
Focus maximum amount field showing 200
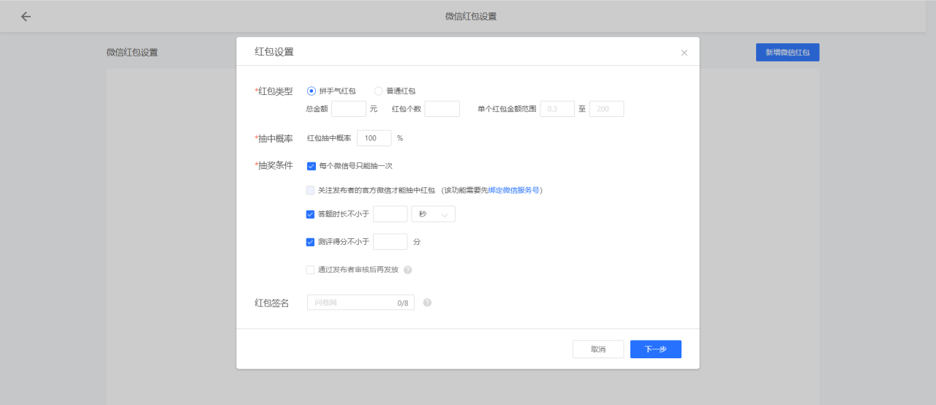[607, 109]
